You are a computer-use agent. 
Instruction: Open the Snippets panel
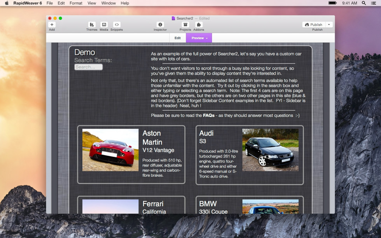pos(117,24)
